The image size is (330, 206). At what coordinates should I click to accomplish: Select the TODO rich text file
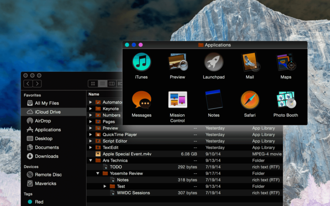(x=185, y=167)
